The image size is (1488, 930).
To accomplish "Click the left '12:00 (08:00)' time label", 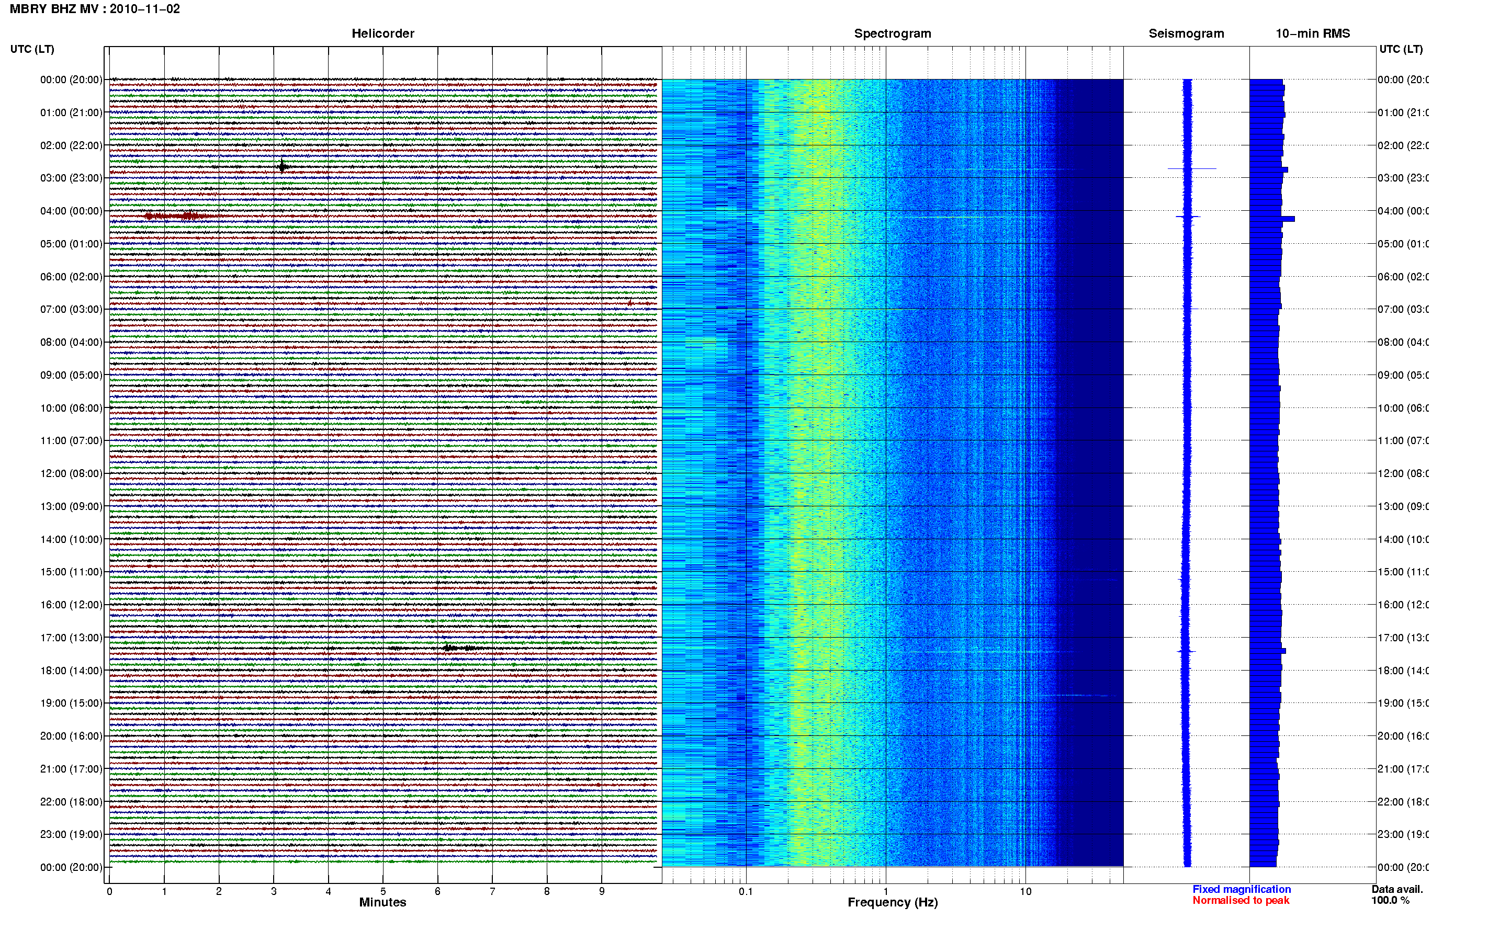I will 71,473.
